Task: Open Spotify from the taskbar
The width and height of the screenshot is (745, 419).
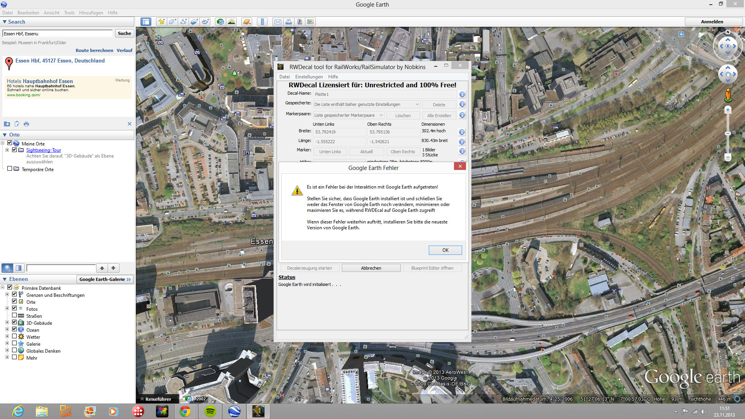Action: 210,411
